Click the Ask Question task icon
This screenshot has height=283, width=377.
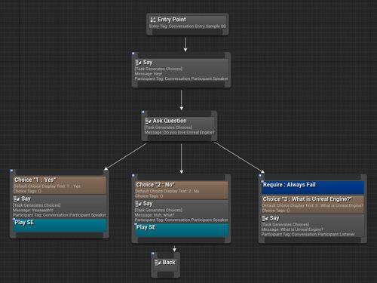pos(148,121)
